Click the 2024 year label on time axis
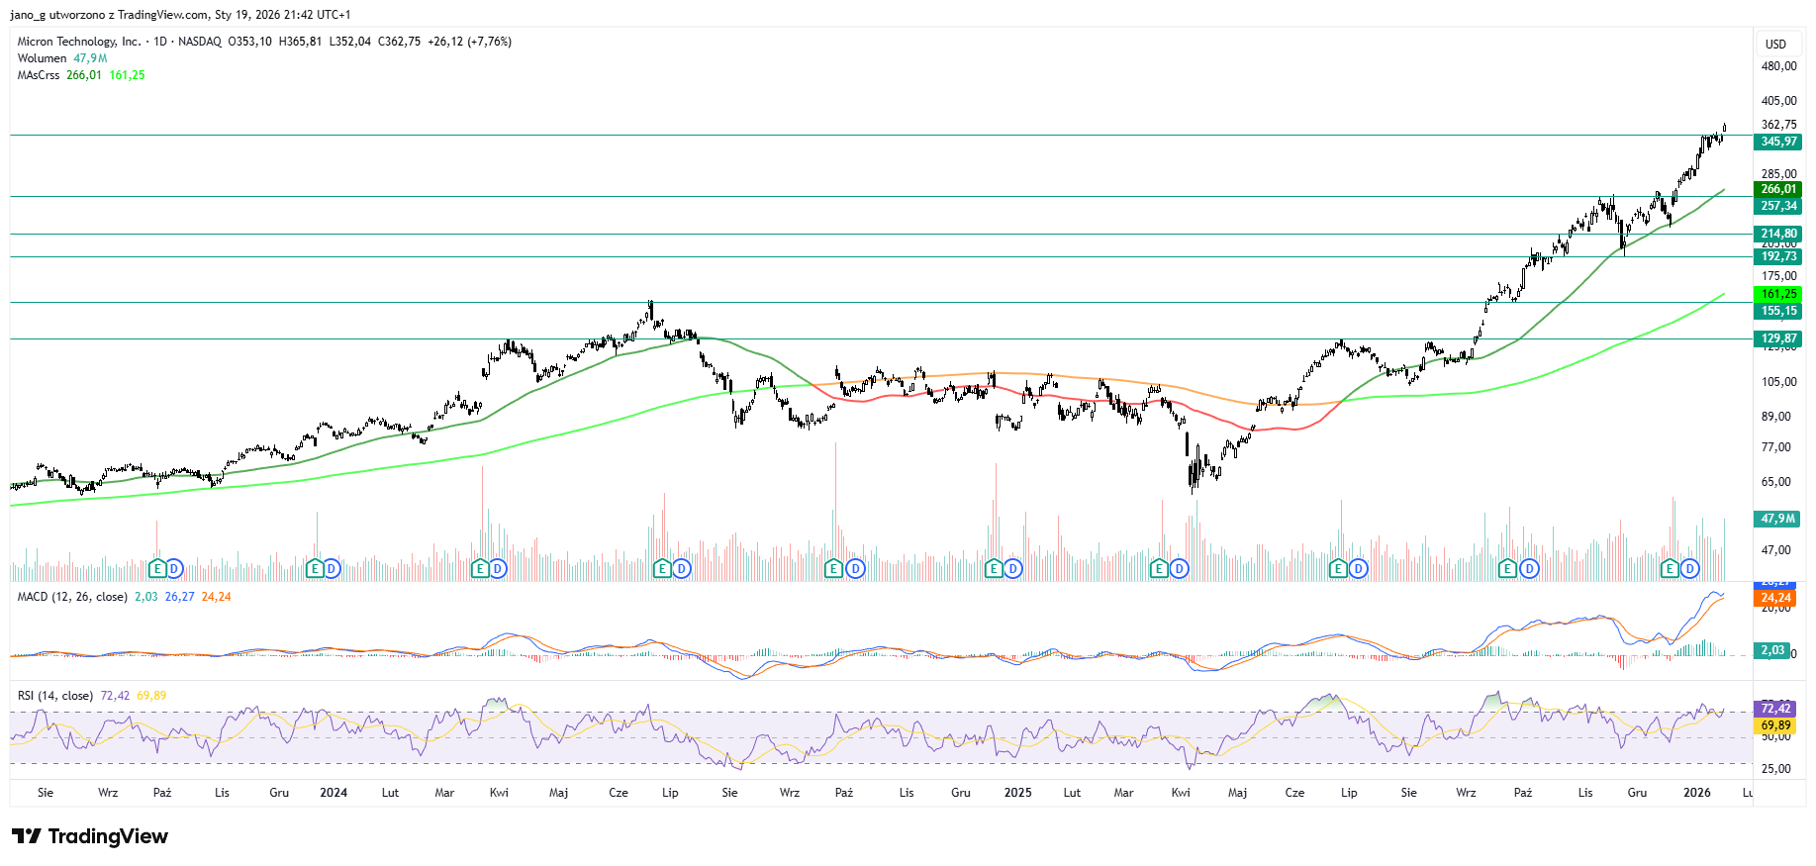1816x866 pixels. (x=334, y=793)
